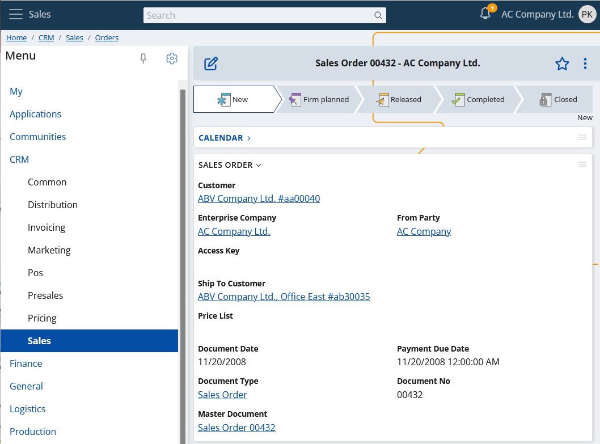Select the Closed status step
Image resolution: width=600 pixels, height=444 pixels.
click(x=557, y=100)
